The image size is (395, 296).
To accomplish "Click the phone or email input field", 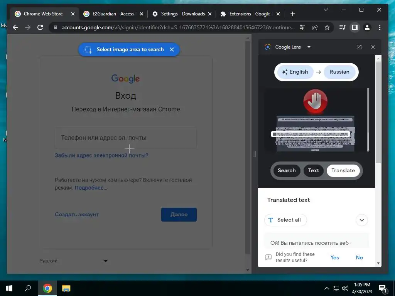I will (x=126, y=138).
